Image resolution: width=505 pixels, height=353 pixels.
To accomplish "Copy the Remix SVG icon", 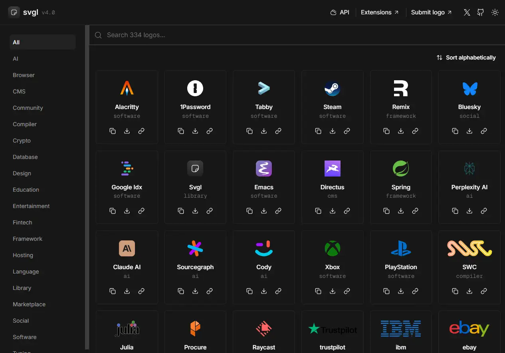I will coord(386,131).
